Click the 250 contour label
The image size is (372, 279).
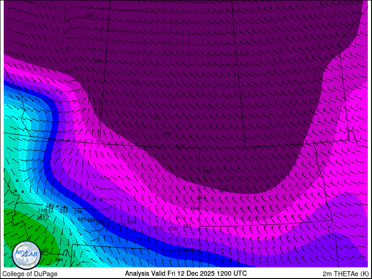136,83
